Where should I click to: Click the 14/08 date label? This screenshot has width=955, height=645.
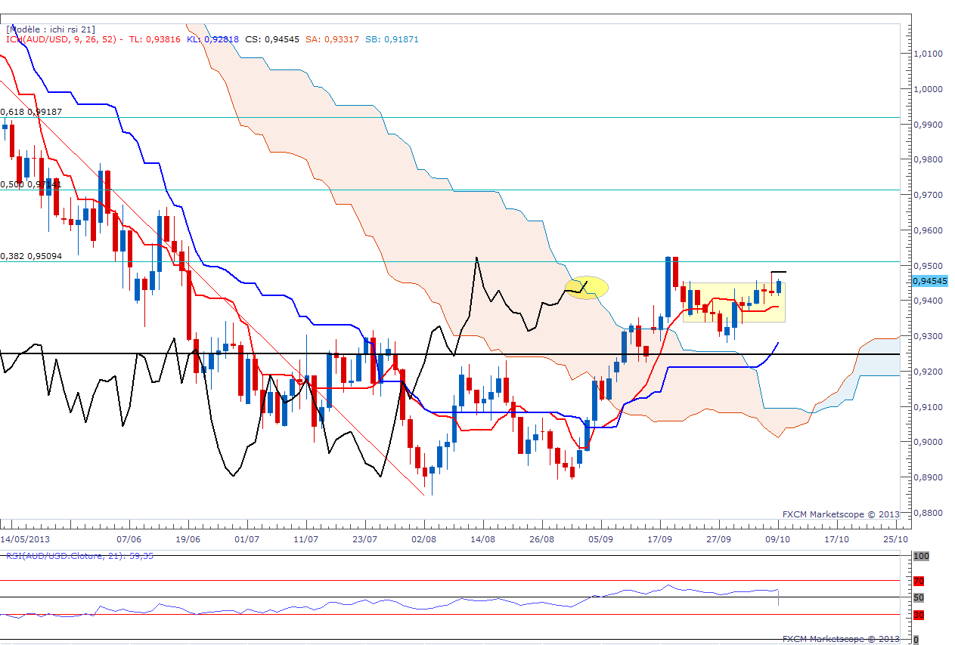[x=484, y=539]
